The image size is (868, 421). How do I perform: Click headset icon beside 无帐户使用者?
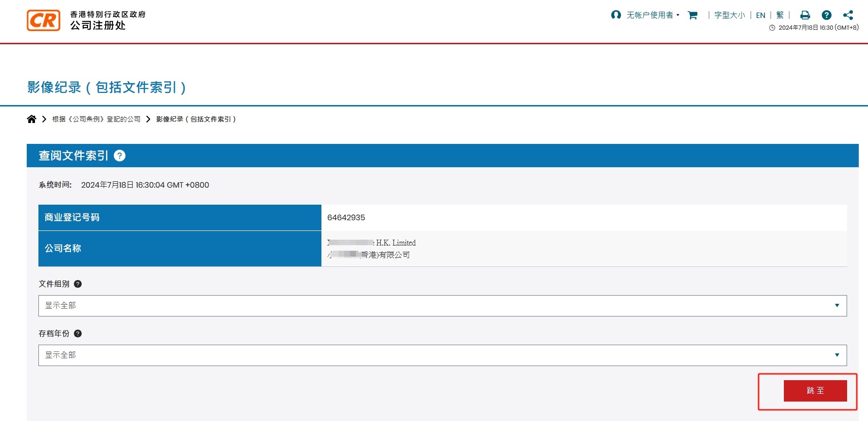click(x=616, y=15)
